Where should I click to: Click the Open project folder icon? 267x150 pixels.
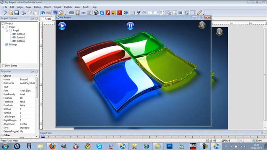11,13
